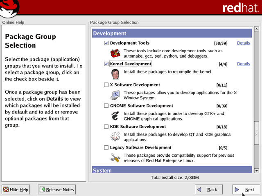The height and width of the screenshot is (196, 262).
Task: Click the Red Hat shadowman logo
Action: click(9, 9)
